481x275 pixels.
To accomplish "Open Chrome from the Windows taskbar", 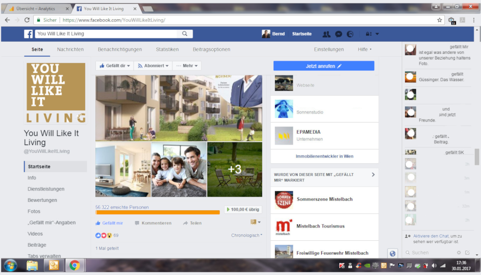I will [74, 265].
